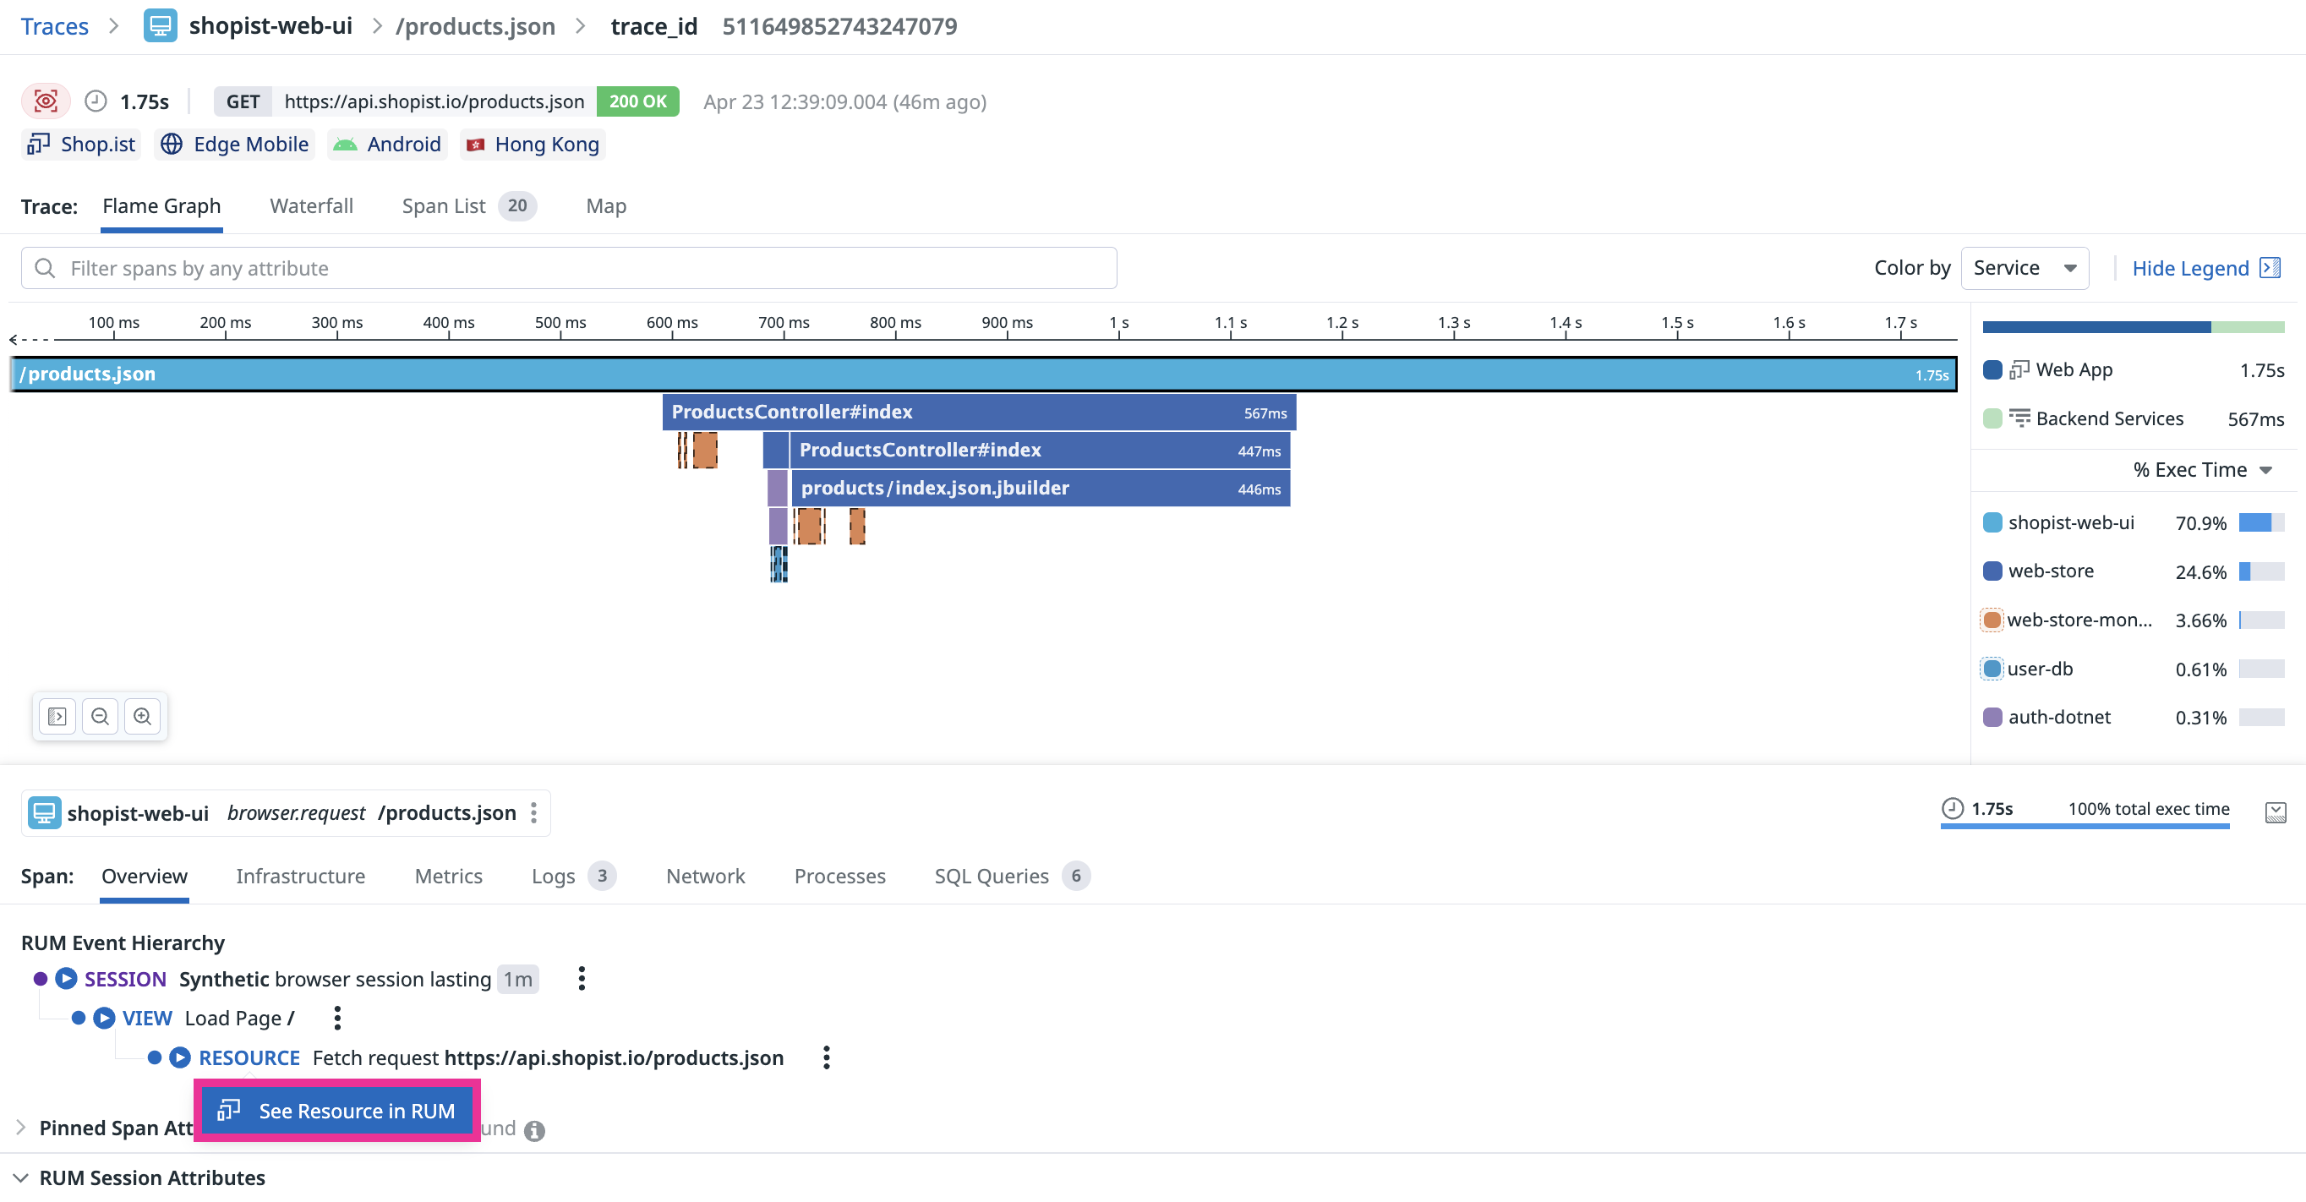Open span header kebab menu for /products.json
The image size is (2306, 1202).
pos(533,811)
